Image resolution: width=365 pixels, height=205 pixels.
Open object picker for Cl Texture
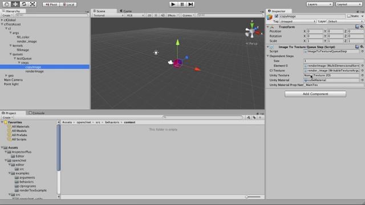click(x=362, y=71)
